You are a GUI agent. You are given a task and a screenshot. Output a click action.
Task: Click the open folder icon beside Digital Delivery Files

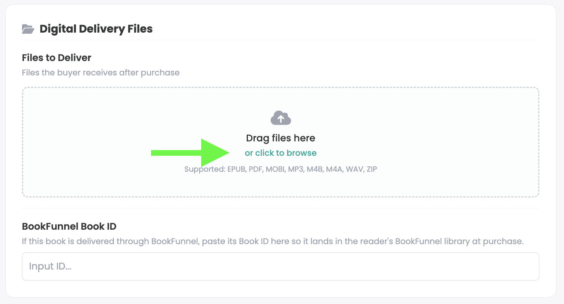pos(28,29)
